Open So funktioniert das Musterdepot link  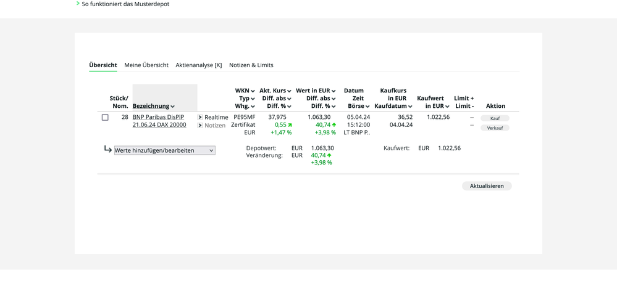click(x=125, y=4)
